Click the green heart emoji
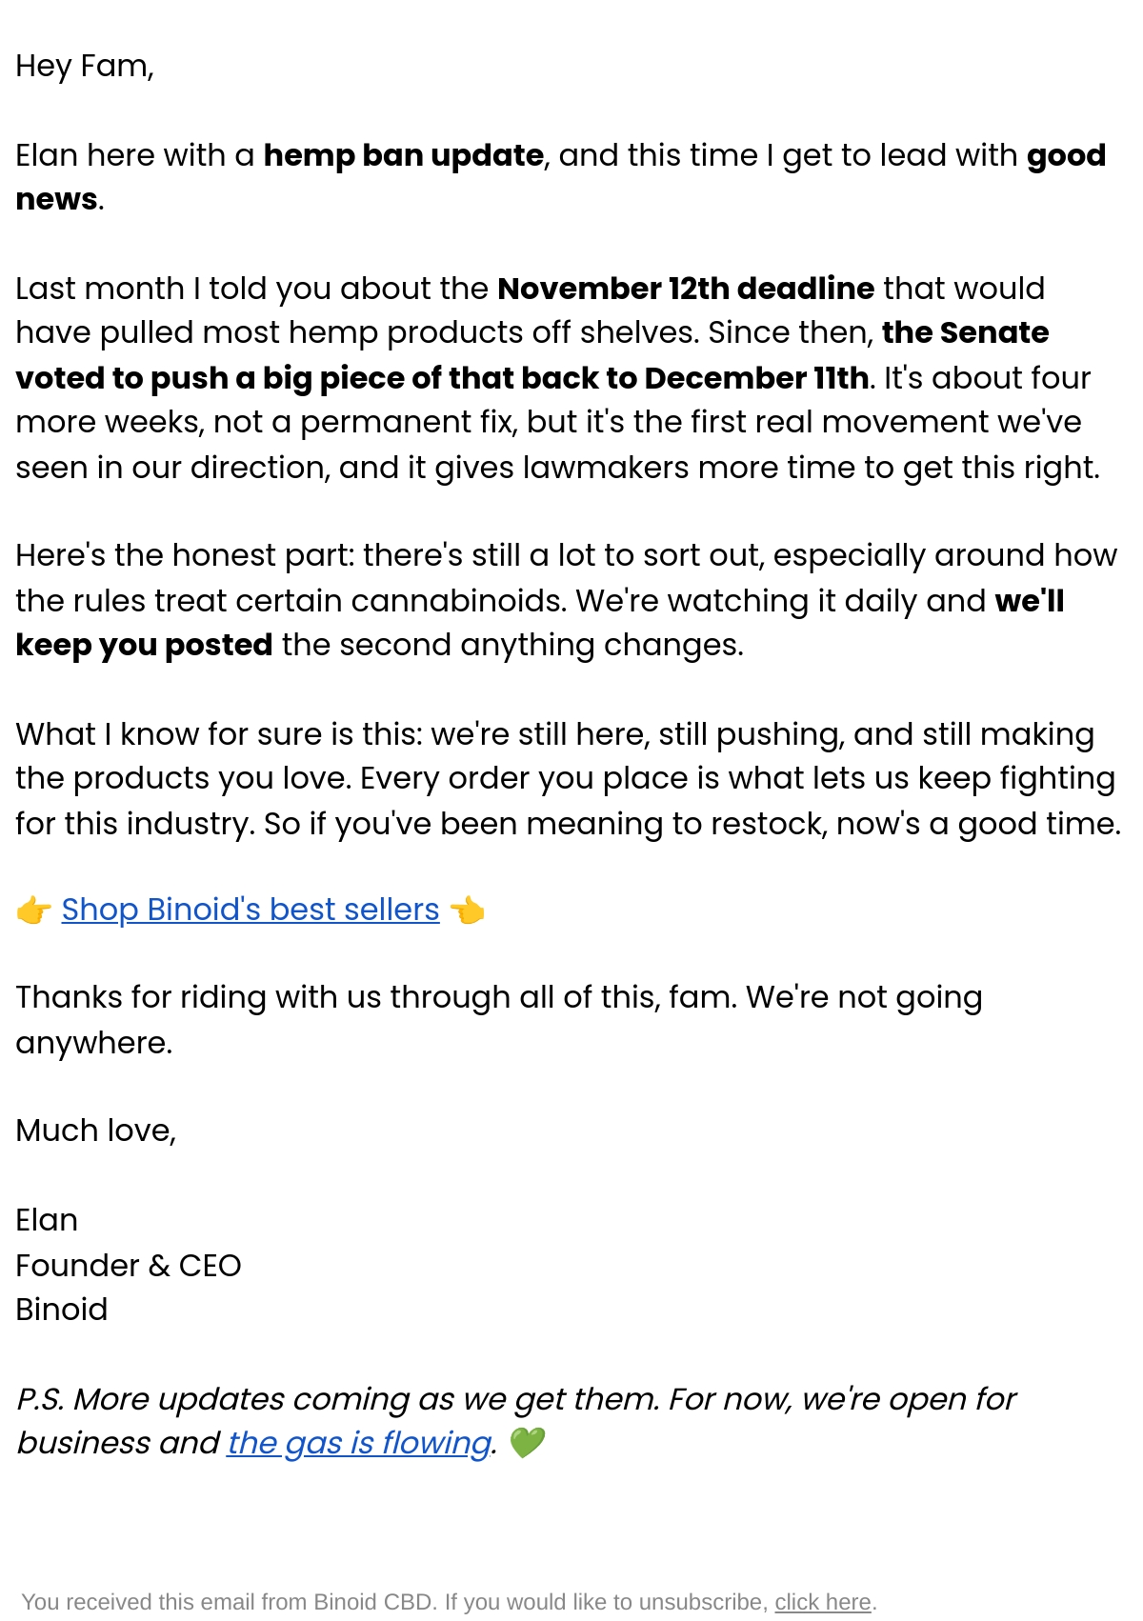This screenshot has width=1143, height=1621. click(x=527, y=1443)
